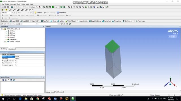Click the Look At face icon
Image resolution: width=181 pixels, height=101 pixels.
[107, 7]
